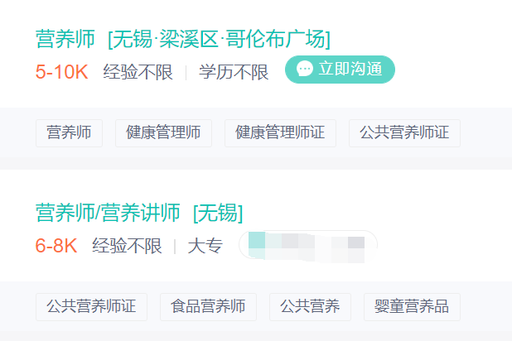This screenshot has width=512, height=341.
Task: Click 大专 education requirement text
Action: (205, 246)
